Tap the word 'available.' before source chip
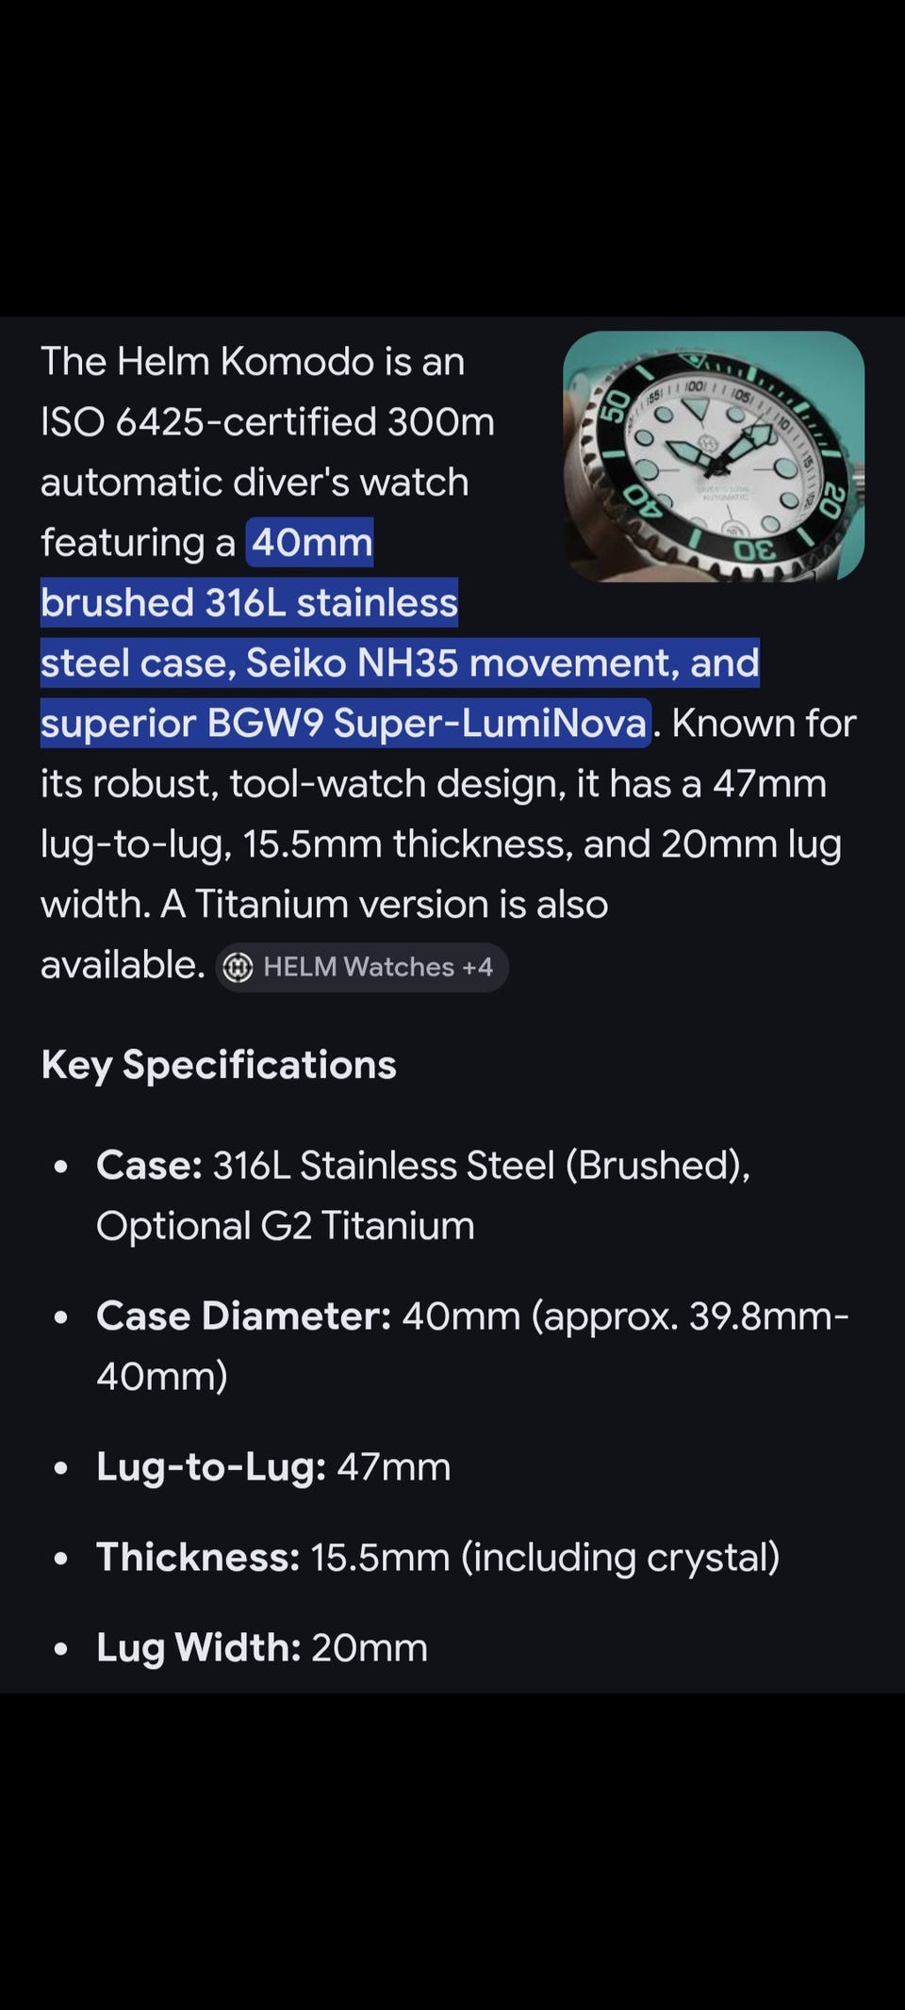This screenshot has width=905, height=2010. pyautogui.click(x=123, y=965)
